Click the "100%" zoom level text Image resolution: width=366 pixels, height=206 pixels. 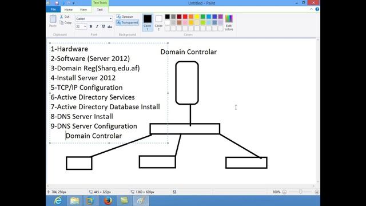tap(276, 192)
